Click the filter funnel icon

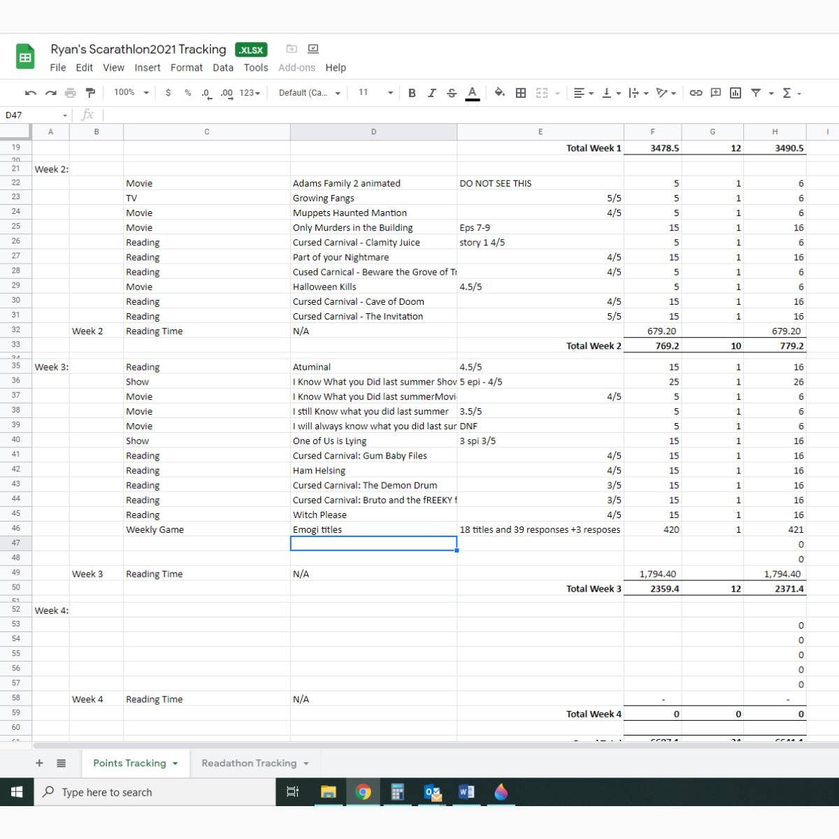click(756, 93)
